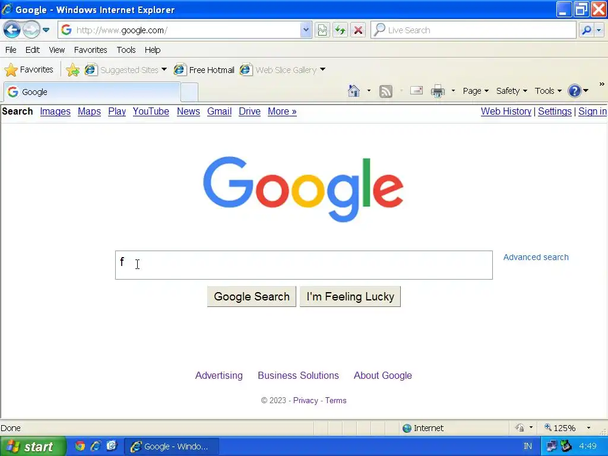
Task: Open the 125% zoom level control
Action: 568,427
